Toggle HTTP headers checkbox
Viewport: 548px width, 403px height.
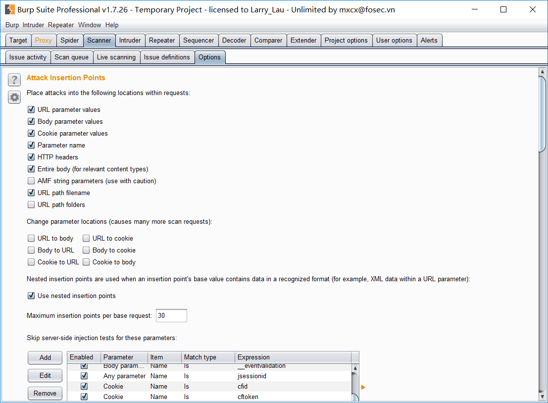point(31,157)
